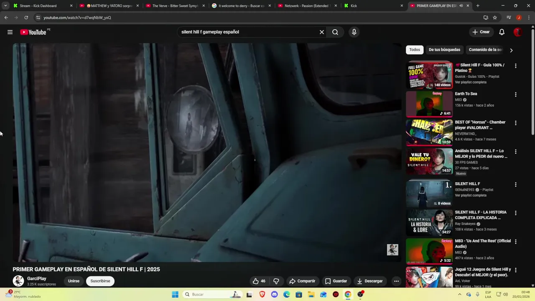Switch to Stream - Kick Dashboard tab
The image size is (535, 301).
tap(43, 6)
